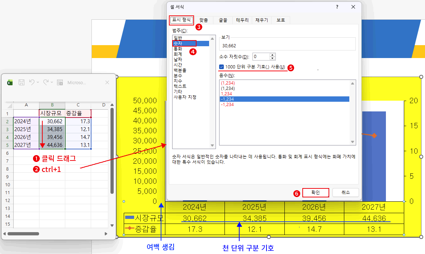Image resolution: width=425 pixels, height=254 pixels.
Task: Select 통화 in the category list
Action: pyautogui.click(x=178, y=49)
